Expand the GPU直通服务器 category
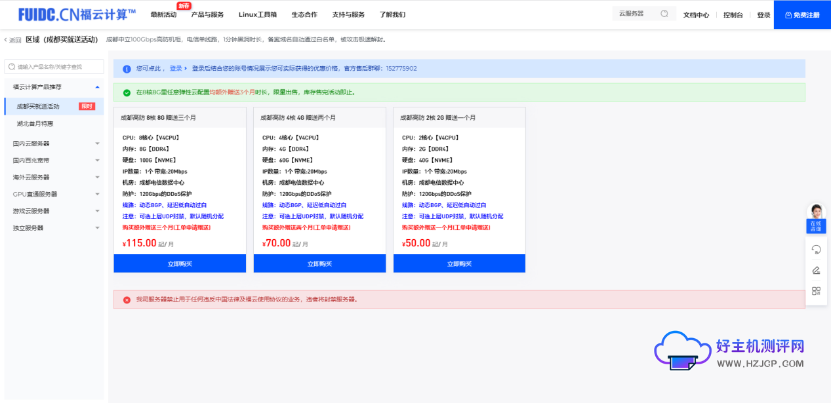Image resolution: width=831 pixels, height=403 pixels. [52, 193]
